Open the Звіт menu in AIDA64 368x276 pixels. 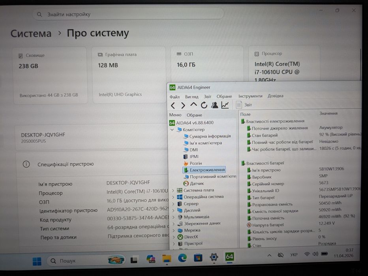[x=207, y=96]
